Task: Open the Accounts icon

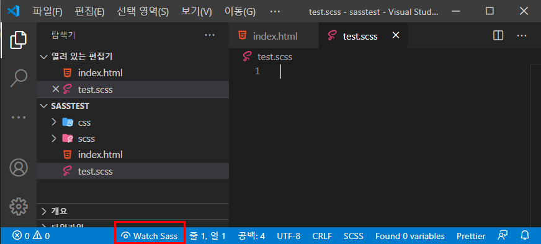Action: pos(18,167)
